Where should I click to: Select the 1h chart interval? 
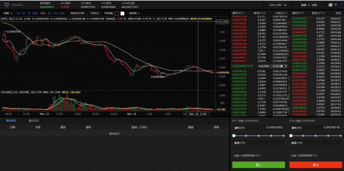29,13
